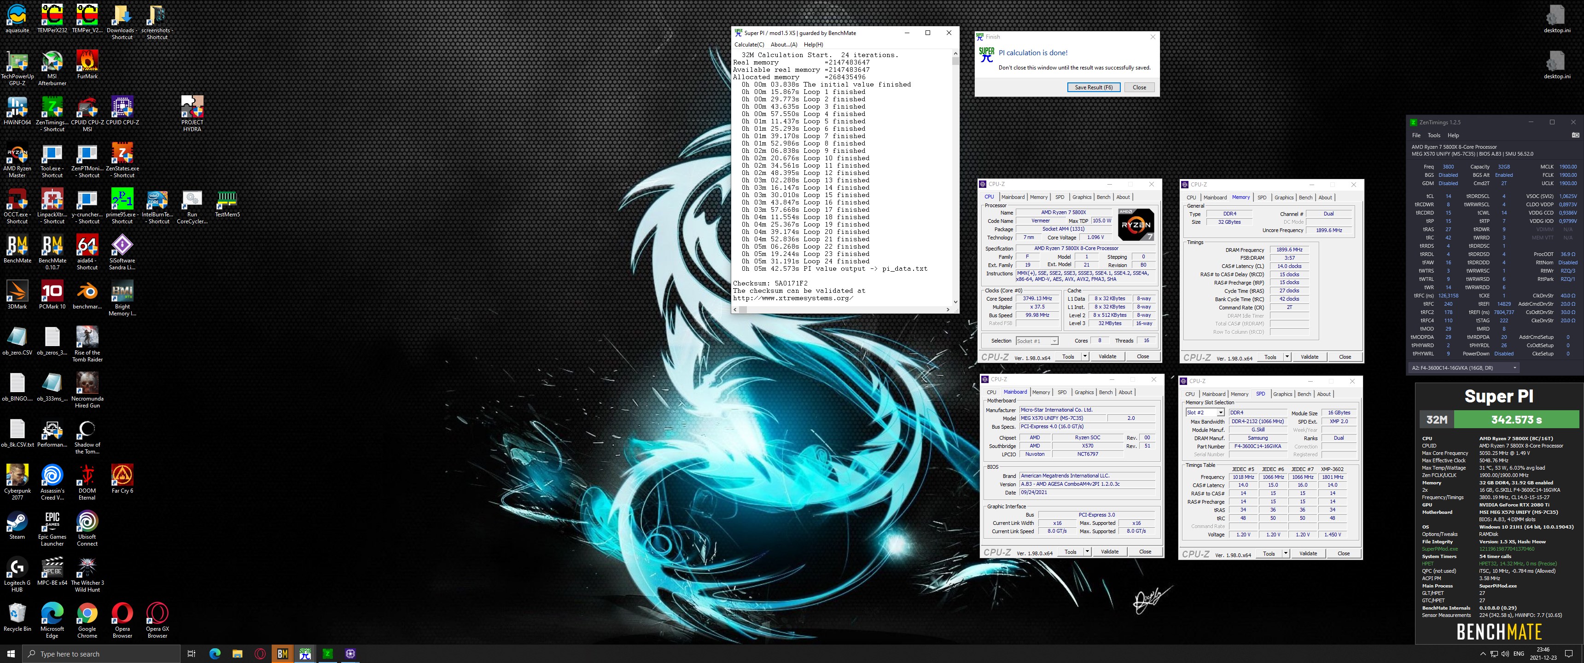Screen dimensions: 1584x663
Task: Open the DOOM Eternal desktop icon
Action: 87,482
